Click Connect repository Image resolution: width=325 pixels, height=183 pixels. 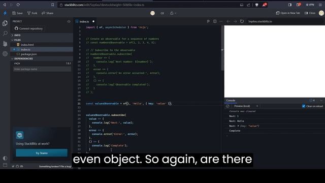pyautogui.click(x=28, y=28)
